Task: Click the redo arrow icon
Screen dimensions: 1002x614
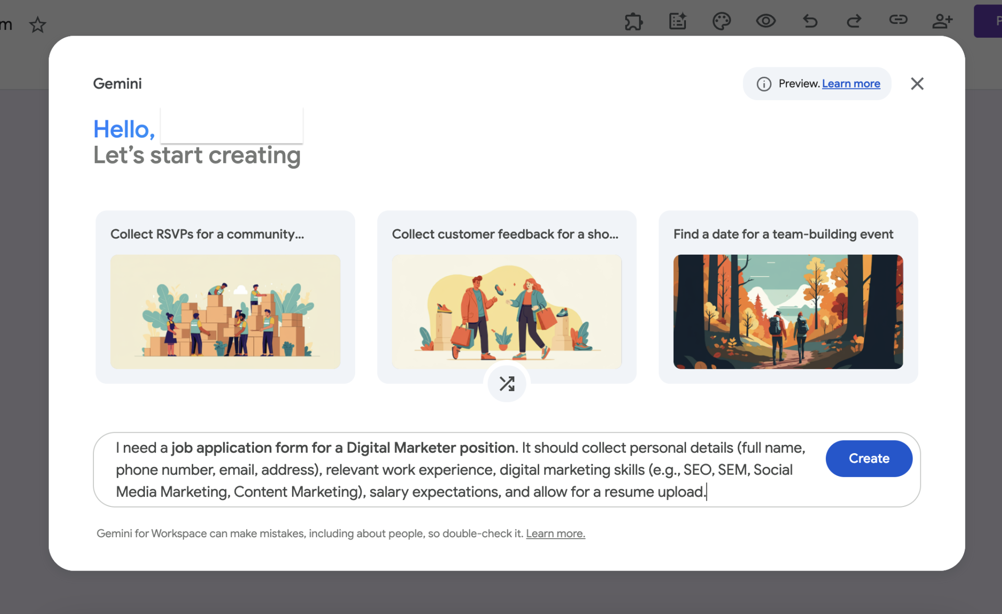Action: [x=854, y=21]
